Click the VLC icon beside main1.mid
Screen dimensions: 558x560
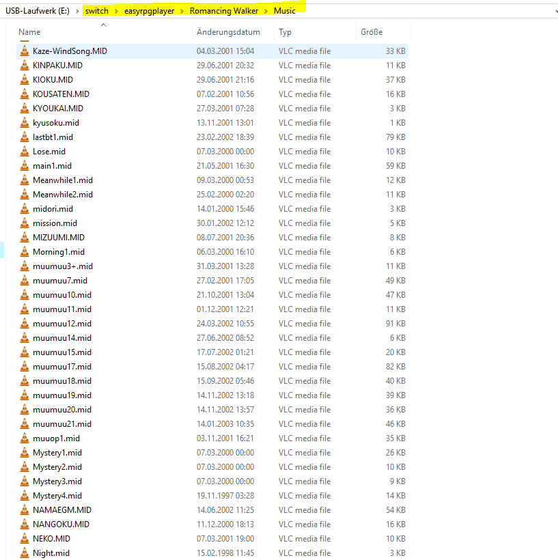click(25, 165)
